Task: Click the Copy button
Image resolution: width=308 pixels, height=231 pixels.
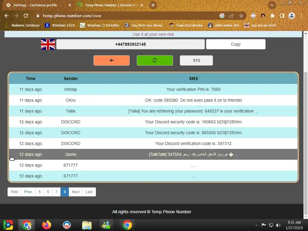Action: [236, 44]
